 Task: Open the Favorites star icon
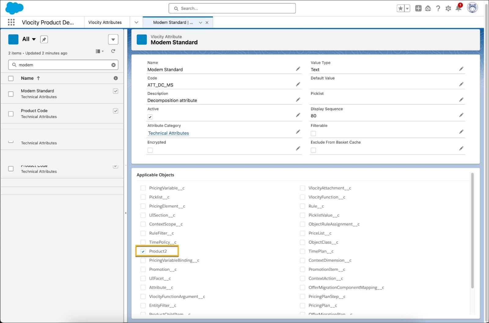[x=400, y=9]
